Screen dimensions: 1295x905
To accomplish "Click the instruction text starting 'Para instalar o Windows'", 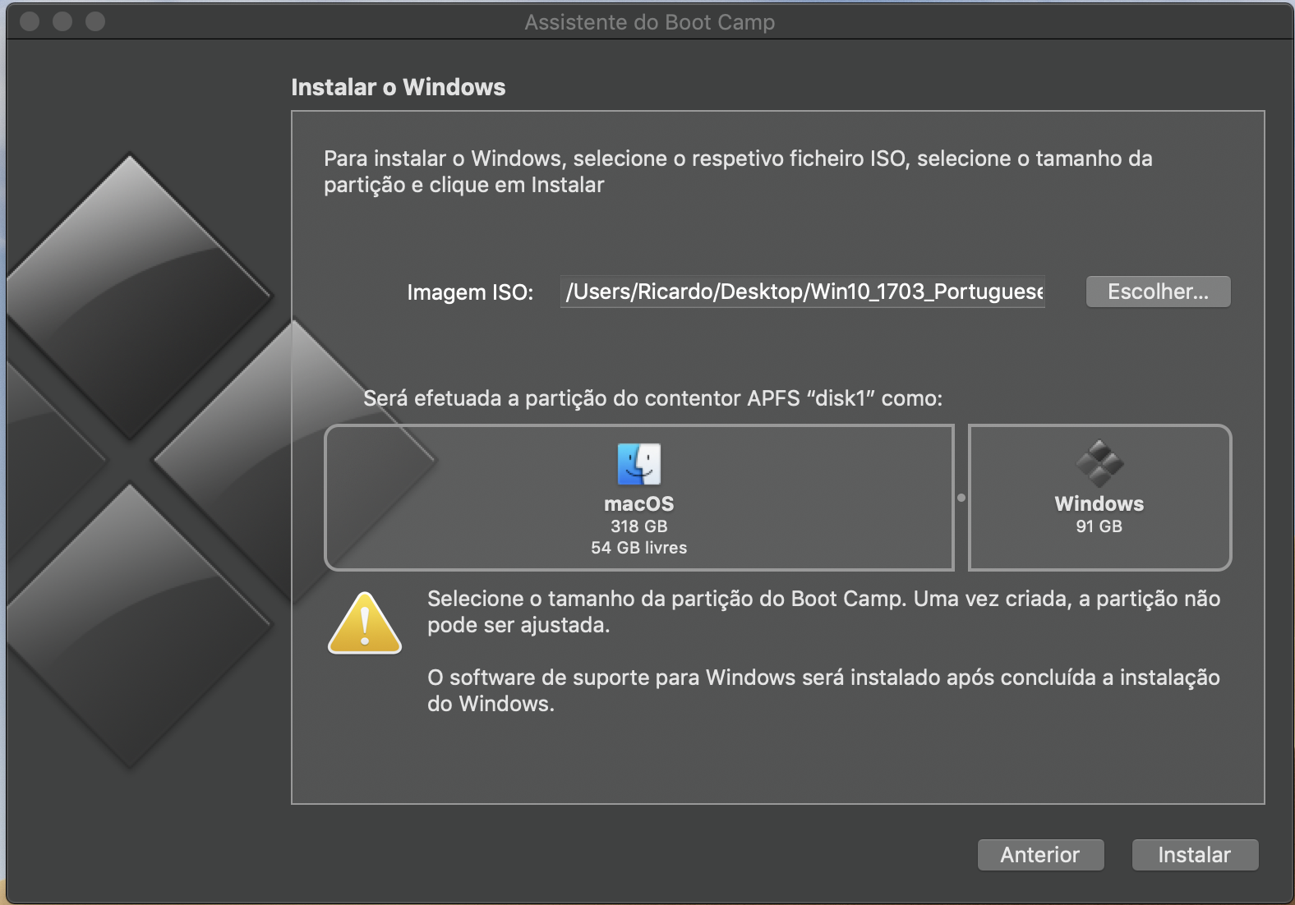I will point(738,172).
